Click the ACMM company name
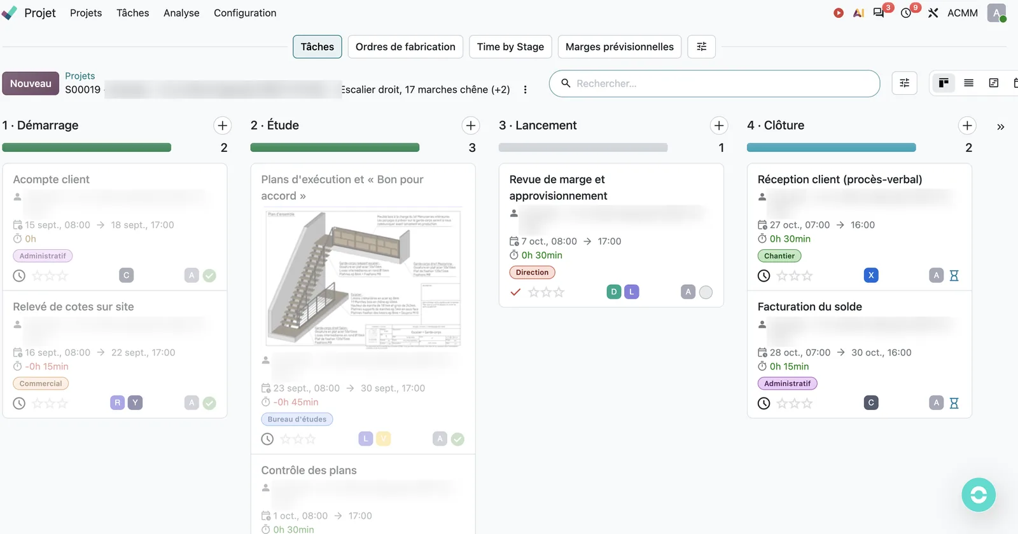Image resolution: width=1018 pixels, height=534 pixels. point(963,13)
